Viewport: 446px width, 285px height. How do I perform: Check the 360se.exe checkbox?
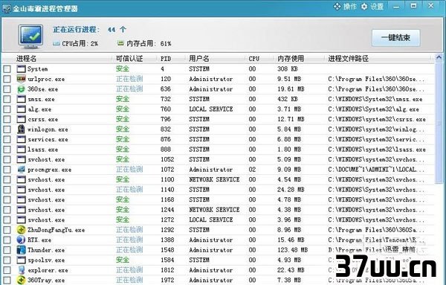7,89
